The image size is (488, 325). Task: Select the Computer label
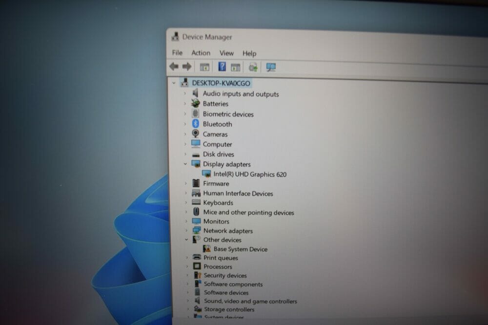tap(218, 144)
